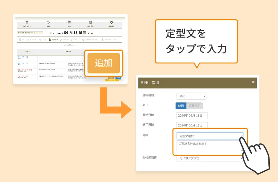Go to previous day with single left arrow

tap(53, 33)
